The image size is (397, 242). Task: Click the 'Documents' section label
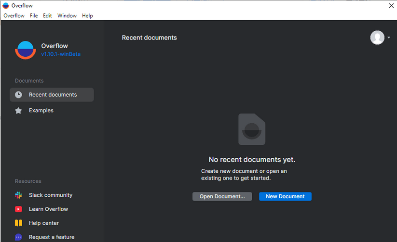point(29,80)
